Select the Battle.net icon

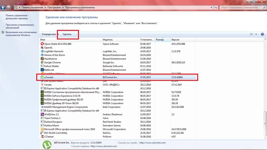click(42, 70)
